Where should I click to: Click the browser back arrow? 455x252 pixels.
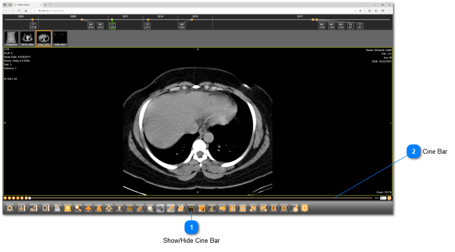pos(5,11)
